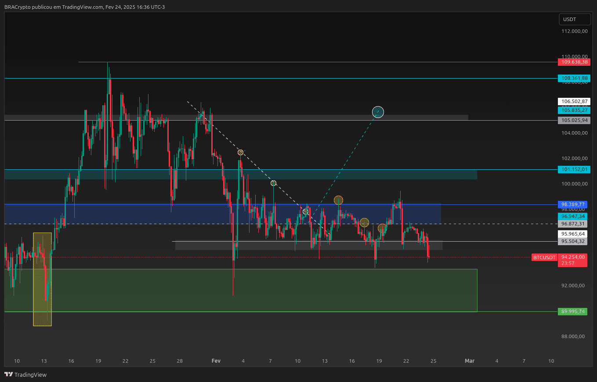Click the green 89.995,74 price label
This screenshot has width=597, height=382.
(573, 311)
